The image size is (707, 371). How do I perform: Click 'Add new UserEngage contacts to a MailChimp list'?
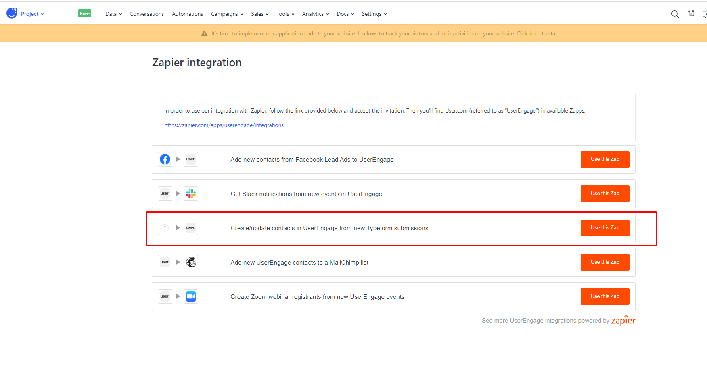(299, 263)
